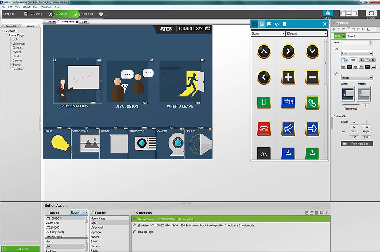Delete the selected command with the trash icon
Viewport: 380px width, 252px height.
(316, 212)
